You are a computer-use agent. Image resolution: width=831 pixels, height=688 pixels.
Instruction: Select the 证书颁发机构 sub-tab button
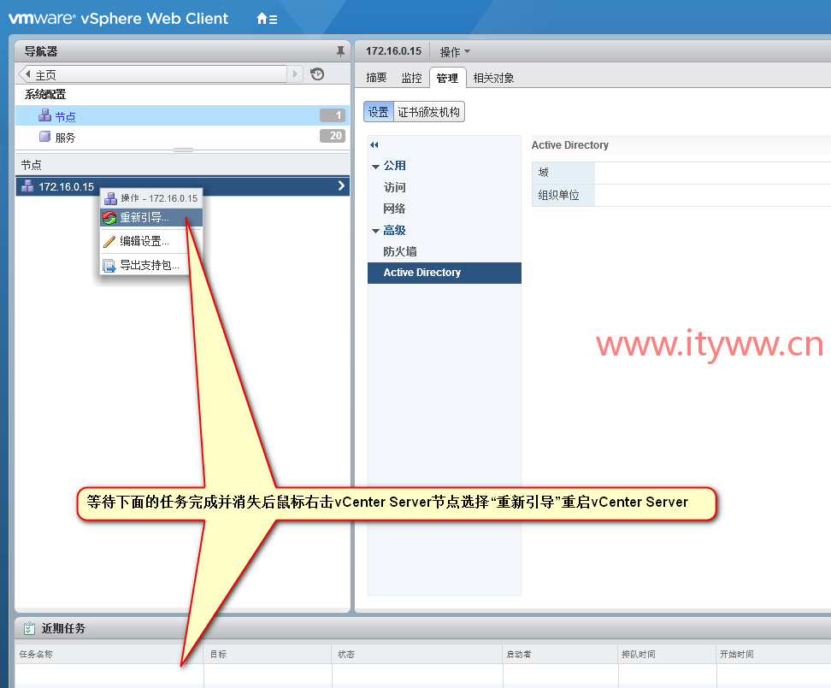(x=428, y=112)
